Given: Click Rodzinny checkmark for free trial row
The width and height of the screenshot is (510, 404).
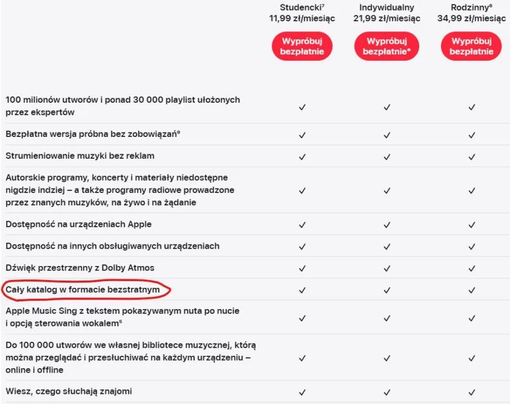Looking at the screenshot, I should [x=472, y=135].
